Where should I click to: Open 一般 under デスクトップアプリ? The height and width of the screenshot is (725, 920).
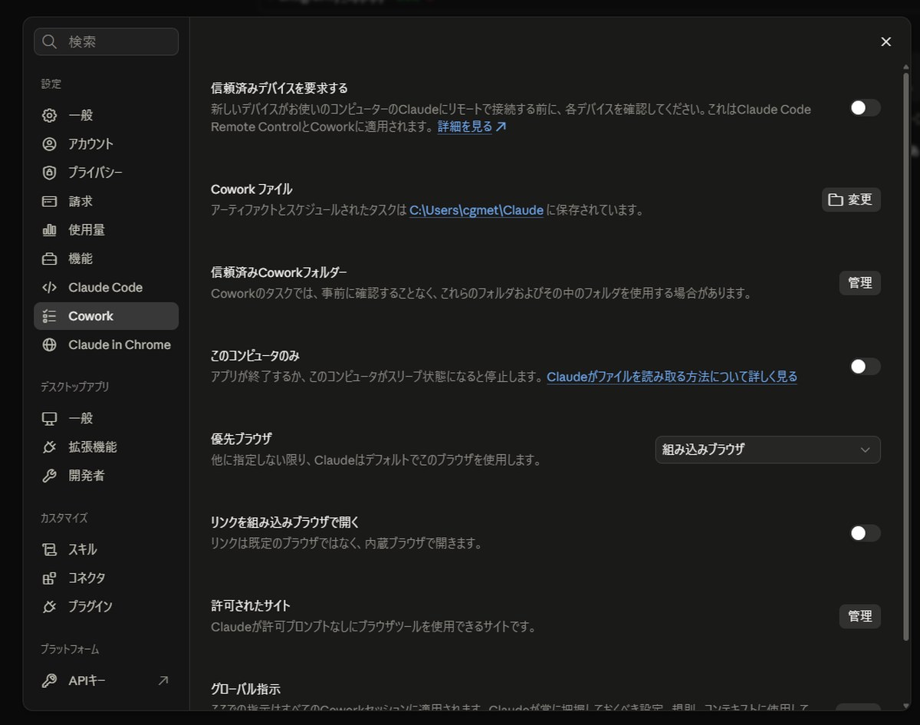[106, 418]
